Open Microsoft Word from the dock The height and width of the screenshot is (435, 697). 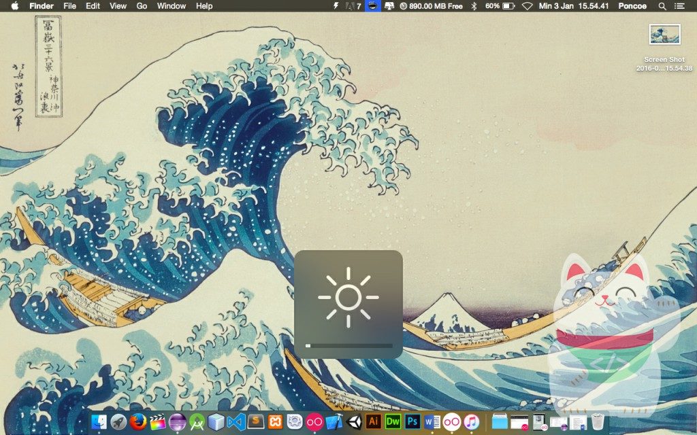click(432, 421)
